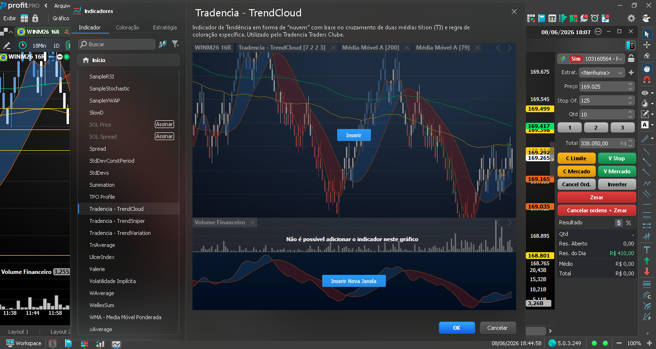
Task: Click the profile avatar icon
Action: [646, 18]
